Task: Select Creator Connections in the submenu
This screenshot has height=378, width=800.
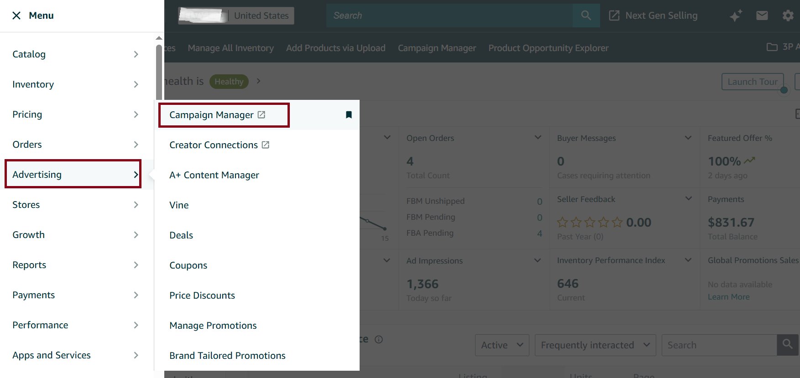Action: click(213, 145)
